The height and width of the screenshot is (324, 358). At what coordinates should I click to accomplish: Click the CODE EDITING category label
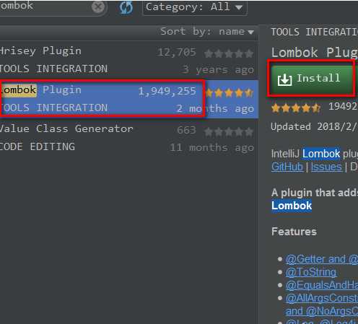point(38,146)
